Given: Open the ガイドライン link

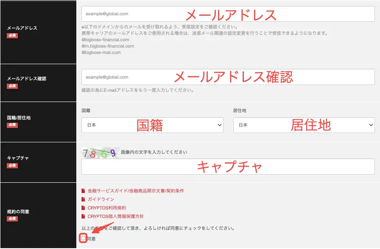Looking at the screenshot, I should click(101, 199).
